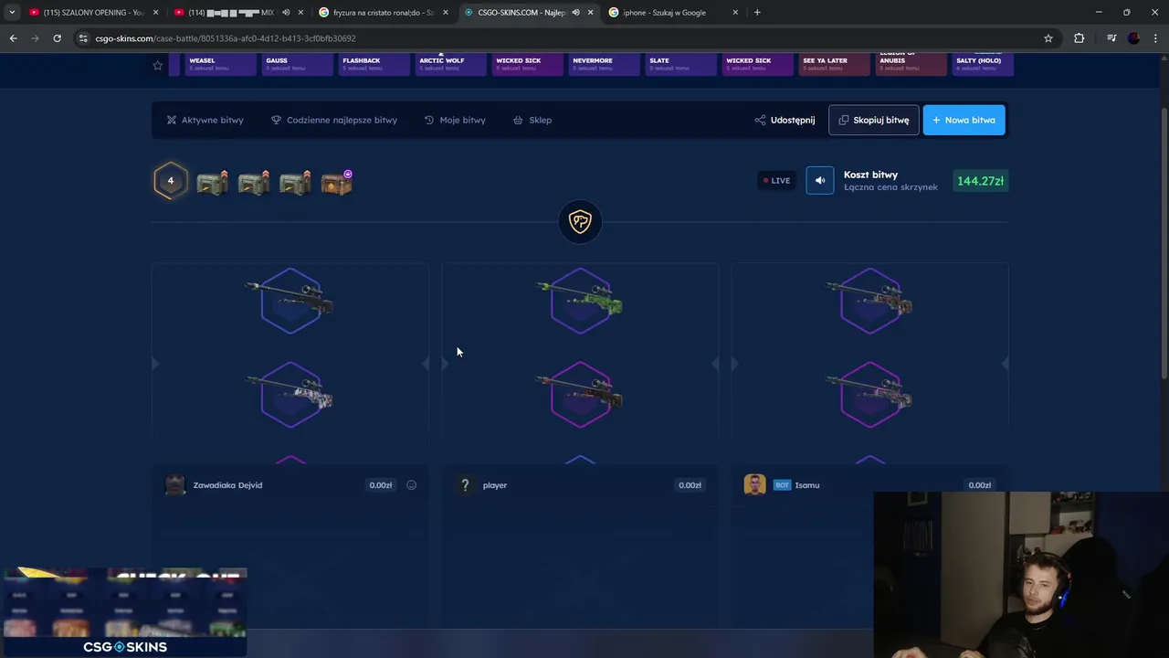Click the 144.27zł battle cost value
1169x658 pixels.
point(980,181)
